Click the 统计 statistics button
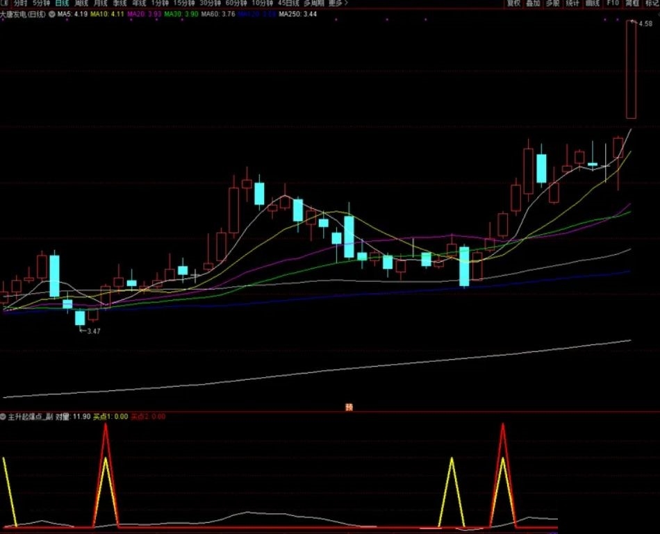Screen dimensions: 660x534 click(572, 3)
